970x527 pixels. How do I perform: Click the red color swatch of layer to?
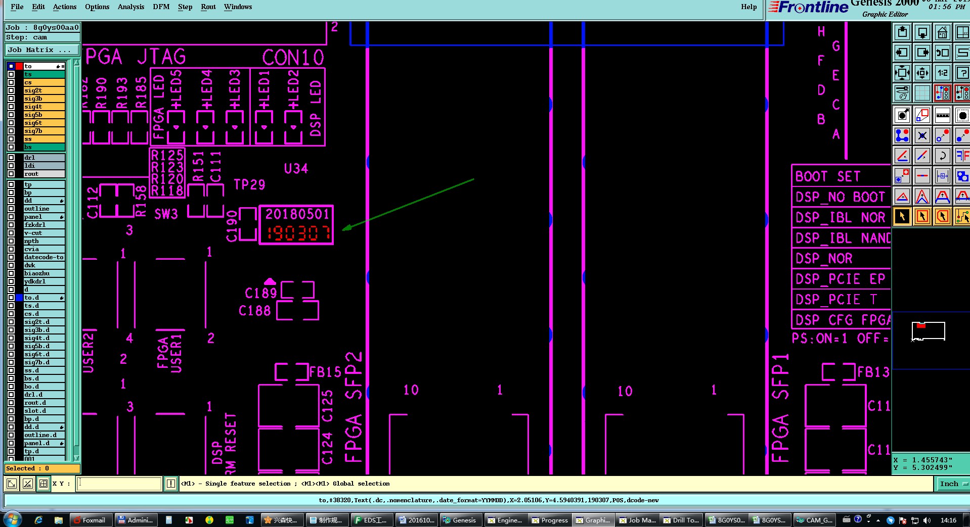[19, 66]
